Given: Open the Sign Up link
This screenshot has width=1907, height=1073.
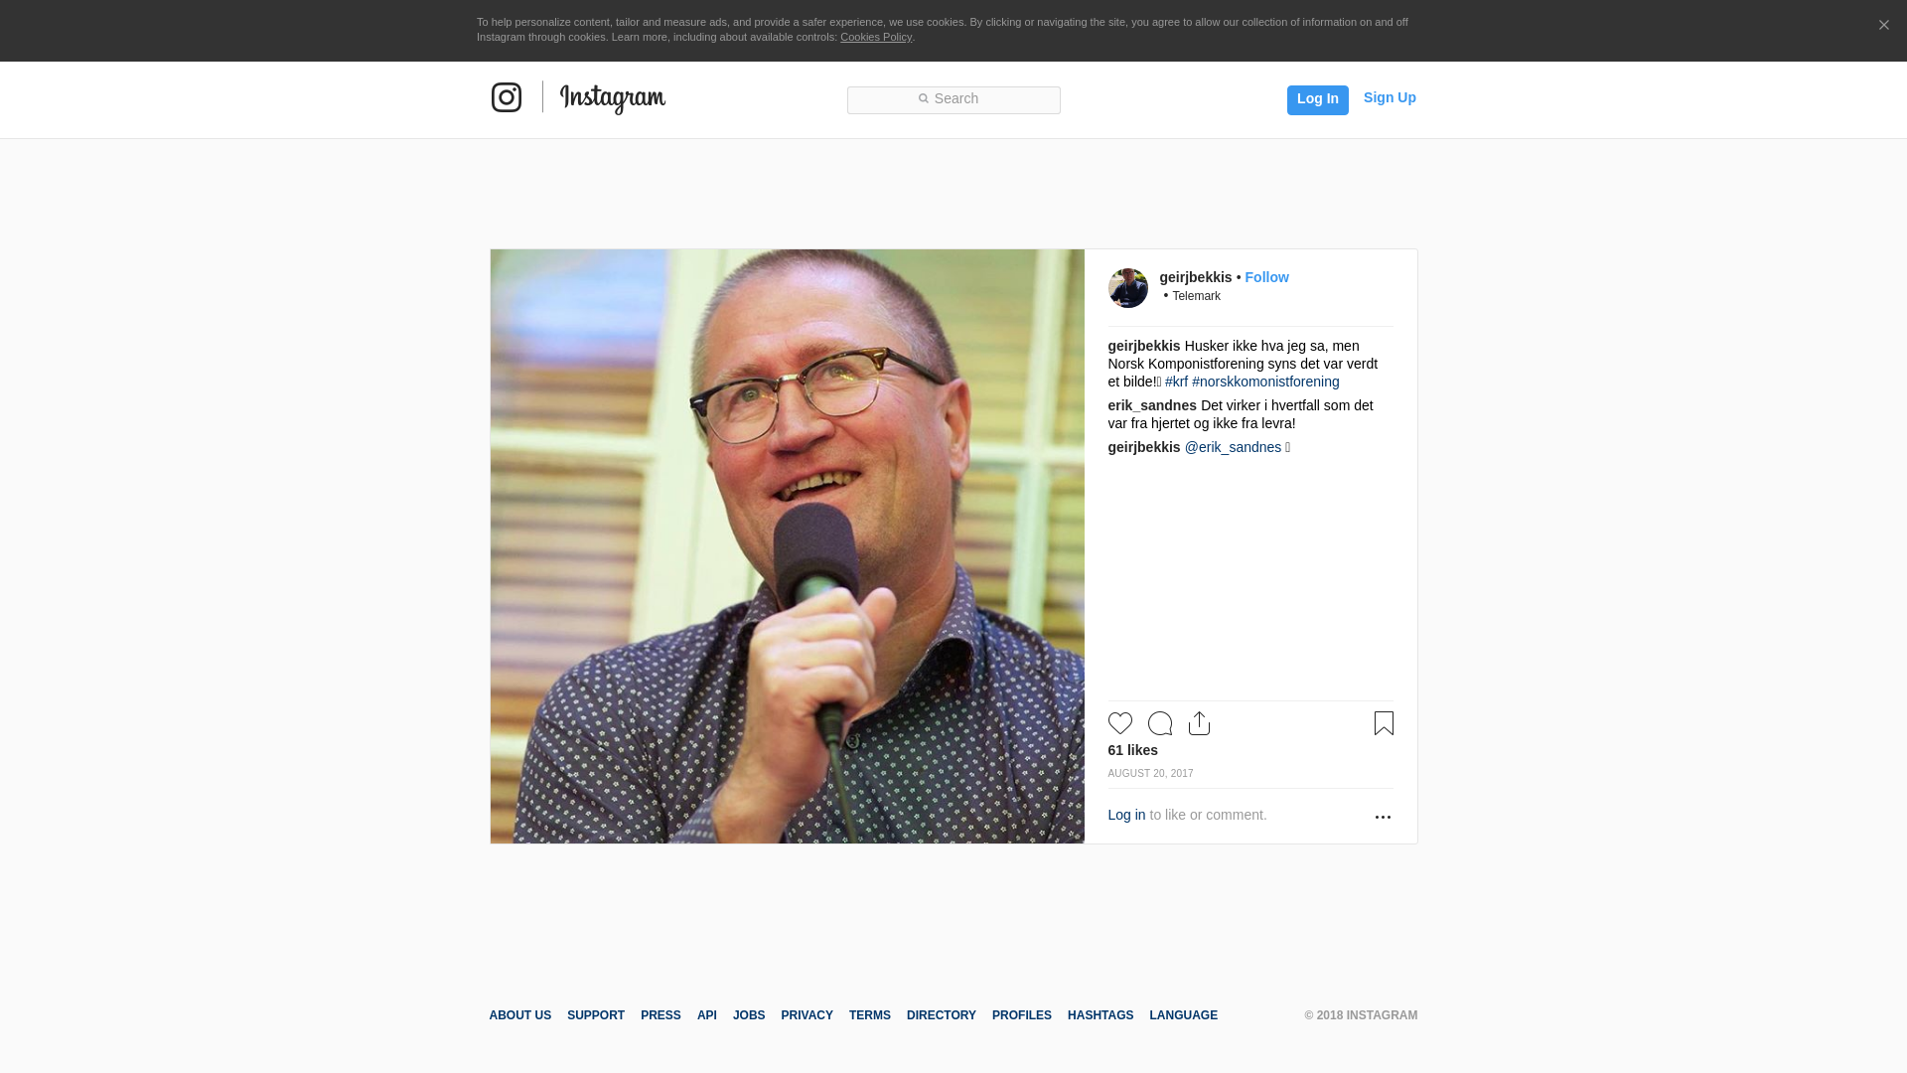Looking at the screenshot, I should [x=1390, y=97].
